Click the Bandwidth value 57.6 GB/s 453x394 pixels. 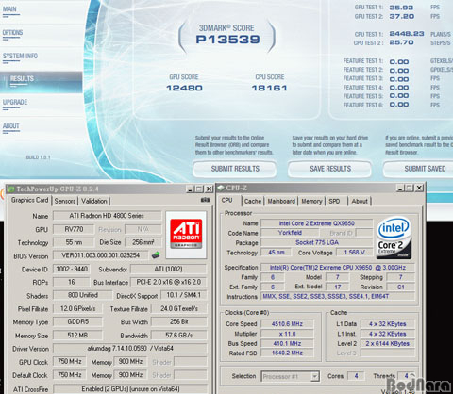click(178, 336)
